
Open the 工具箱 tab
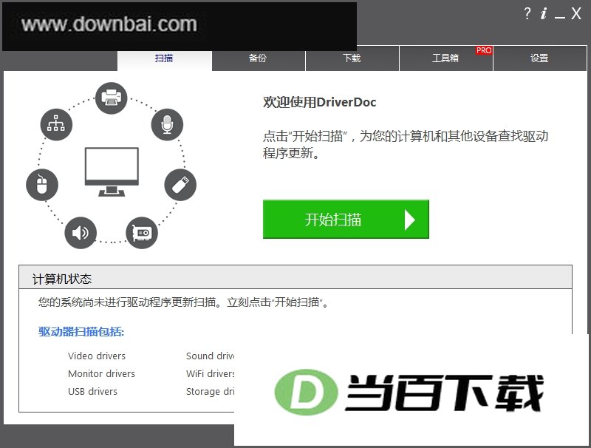coord(446,58)
